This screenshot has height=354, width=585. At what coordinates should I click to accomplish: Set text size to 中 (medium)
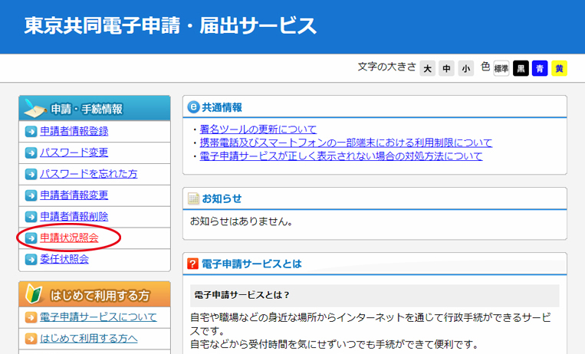pos(446,69)
